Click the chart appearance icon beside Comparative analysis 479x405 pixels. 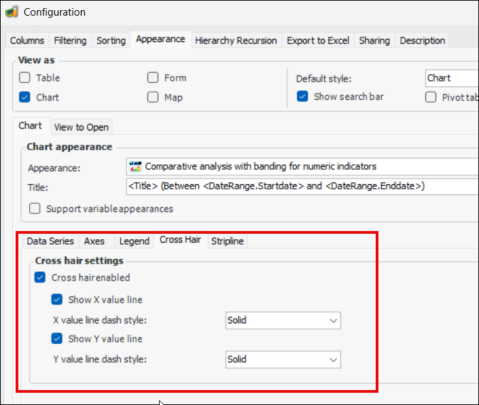click(x=135, y=166)
